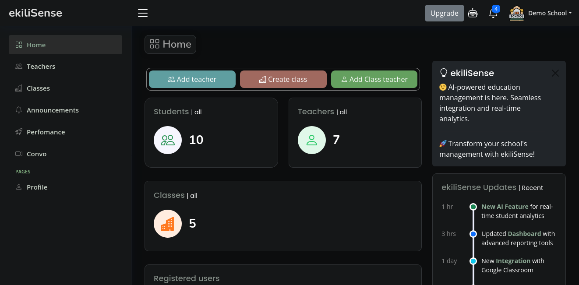The height and width of the screenshot is (285, 579).
Task: Expand the Demo School account dropdown
Action: 550,13
